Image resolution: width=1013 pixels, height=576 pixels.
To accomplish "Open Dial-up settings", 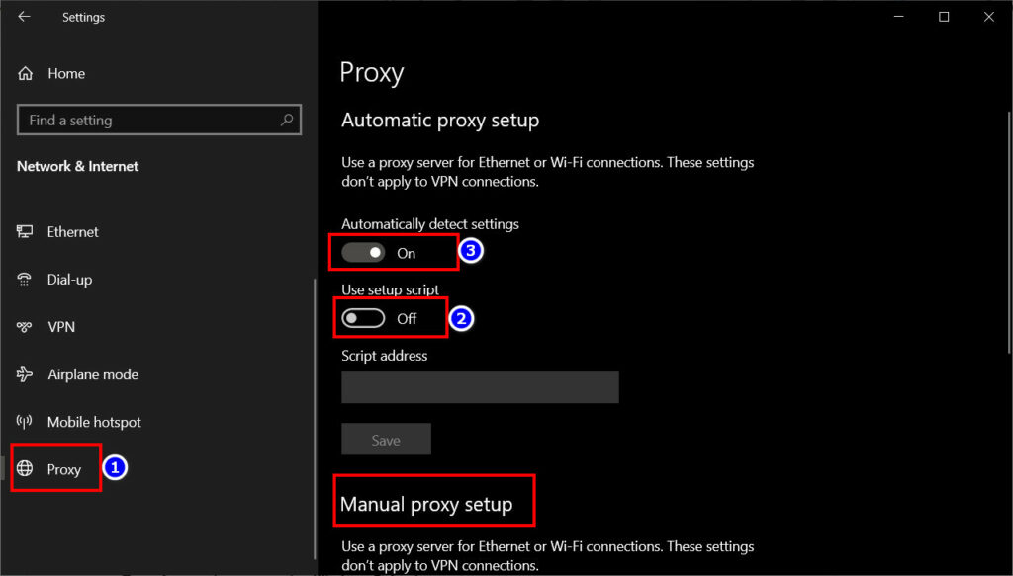I will click(x=69, y=279).
